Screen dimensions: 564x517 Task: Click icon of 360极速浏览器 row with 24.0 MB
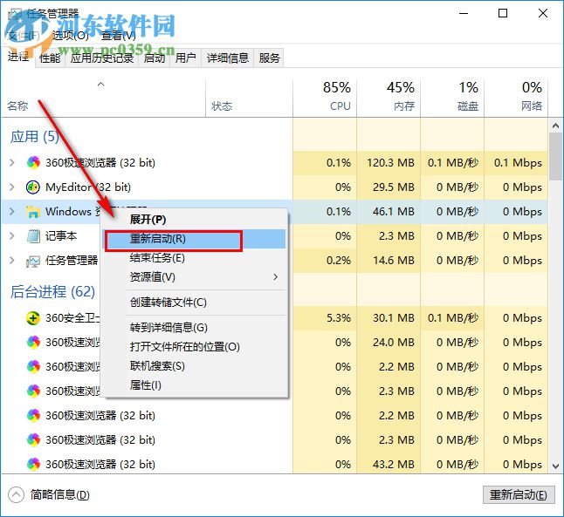click(x=33, y=342)
